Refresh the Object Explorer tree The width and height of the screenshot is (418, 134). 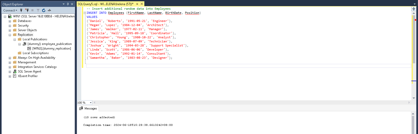pos(44,10)
